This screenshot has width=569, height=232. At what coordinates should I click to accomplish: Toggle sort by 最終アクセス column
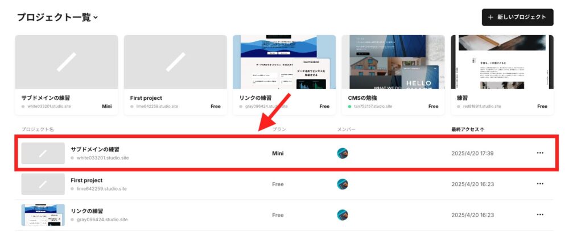468,129
